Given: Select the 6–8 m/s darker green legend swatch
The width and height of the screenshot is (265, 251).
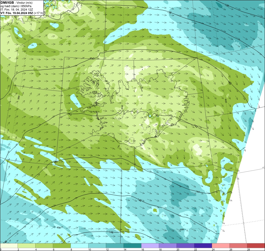Looking at the screenshot, I should (62, 245).
